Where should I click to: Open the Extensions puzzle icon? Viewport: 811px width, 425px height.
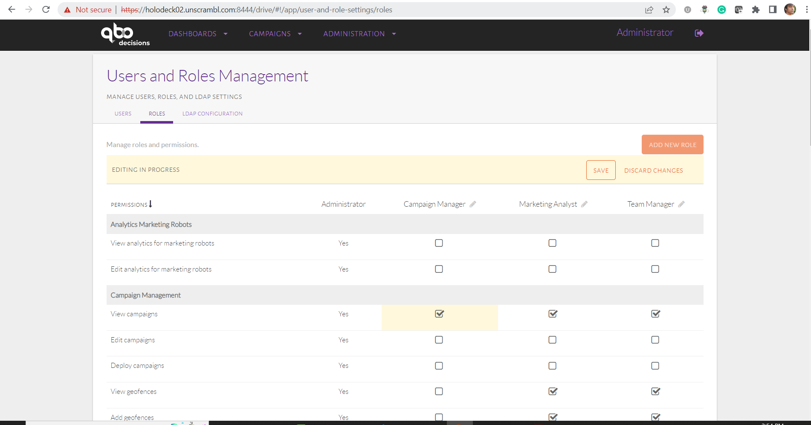[x=756, y=10]
